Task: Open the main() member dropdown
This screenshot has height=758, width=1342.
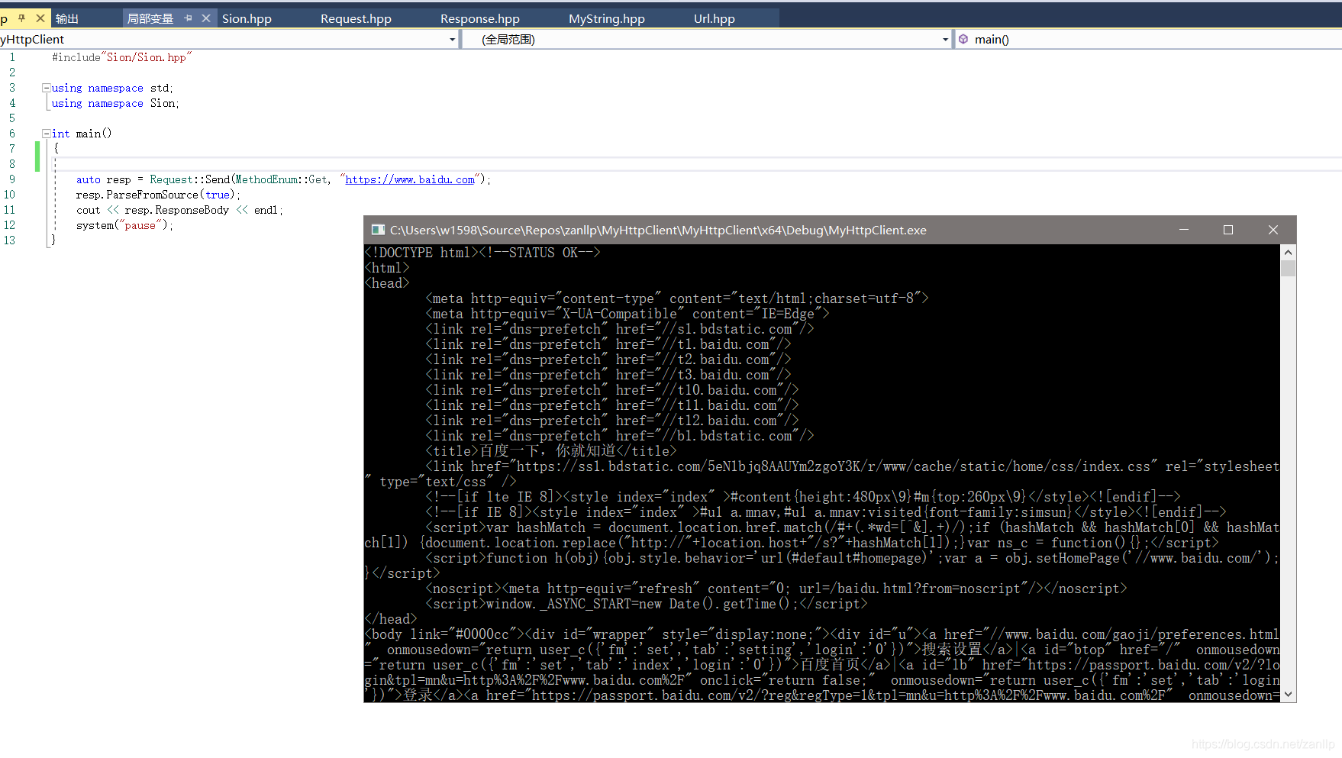Action: [x=1149, y=40]
